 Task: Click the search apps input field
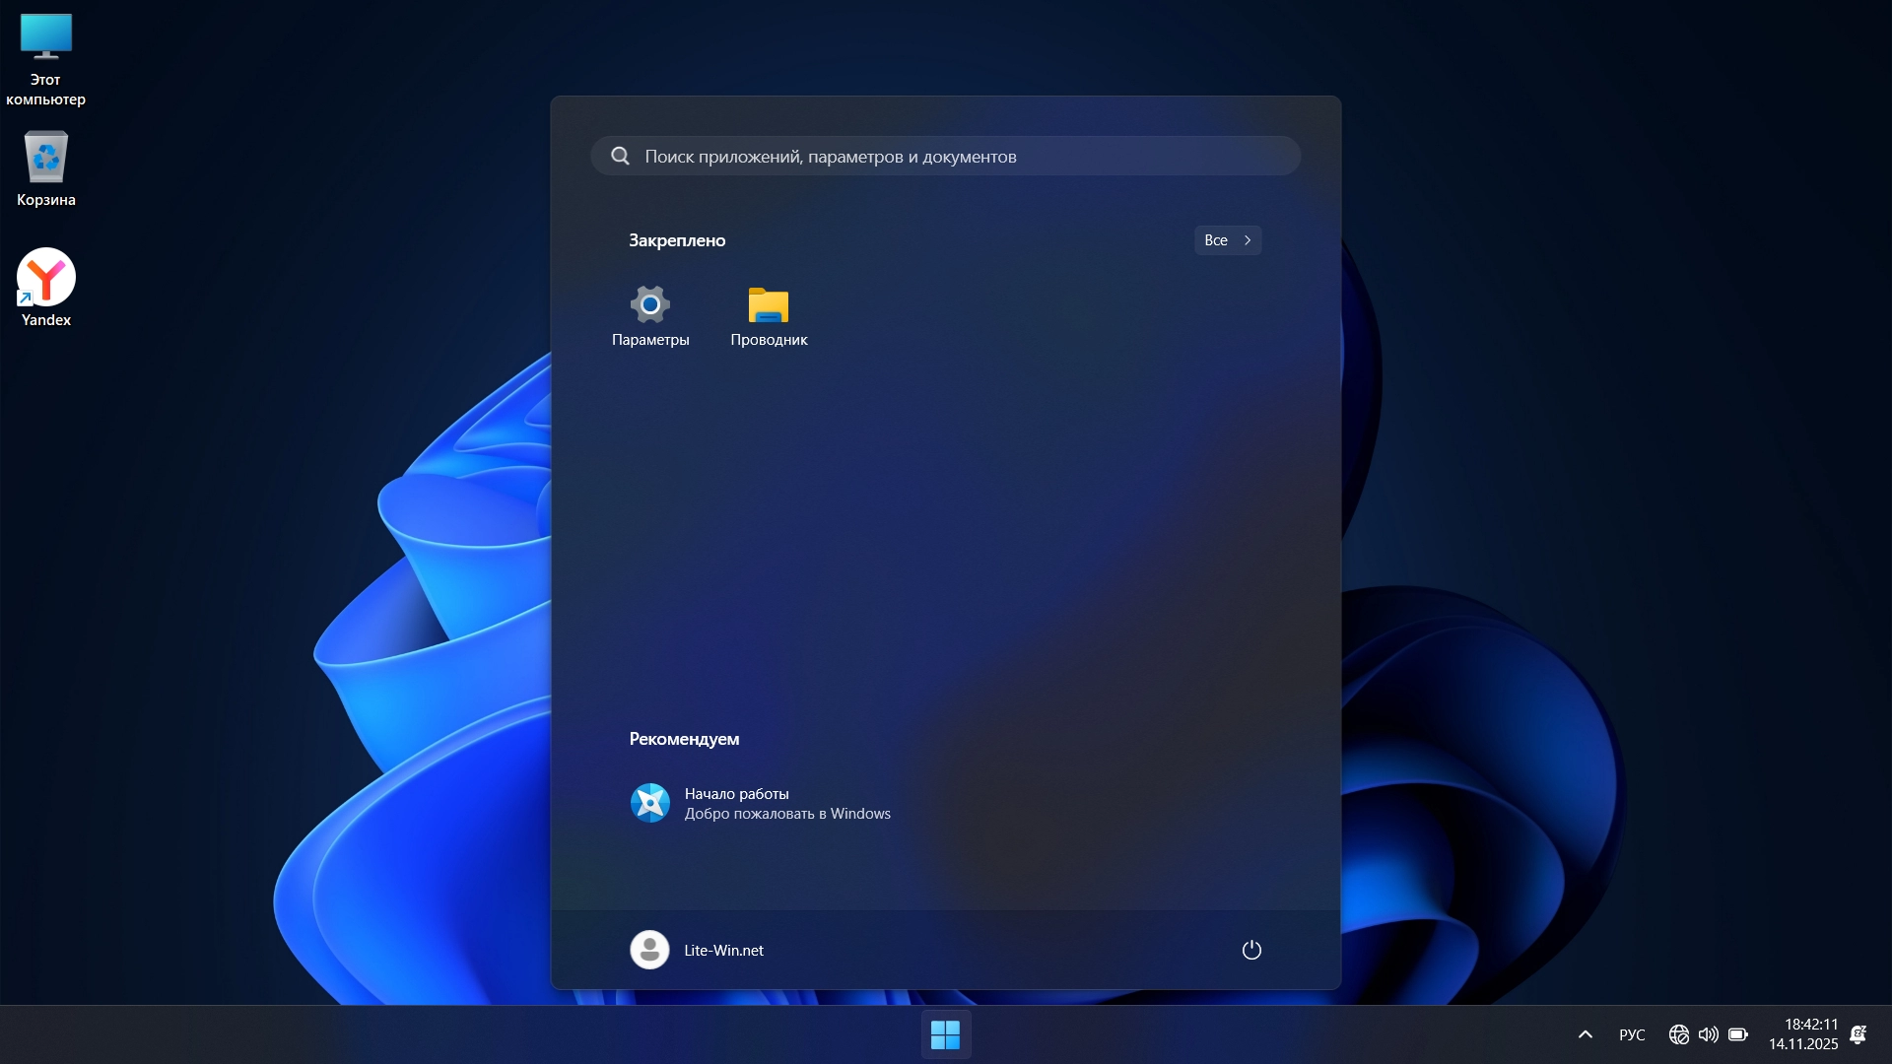(946, 157)
